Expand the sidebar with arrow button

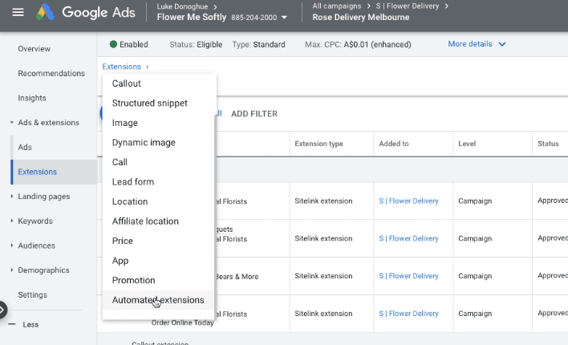(x=2, y=309)
